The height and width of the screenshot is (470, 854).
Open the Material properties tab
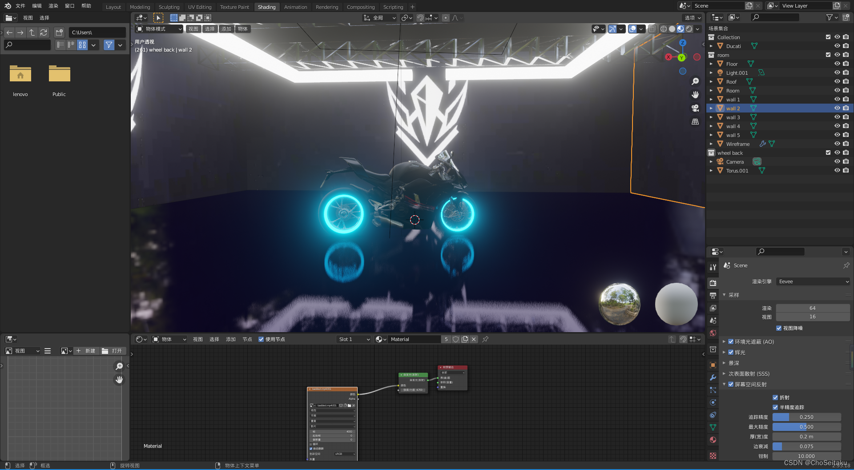click(713, 440)
